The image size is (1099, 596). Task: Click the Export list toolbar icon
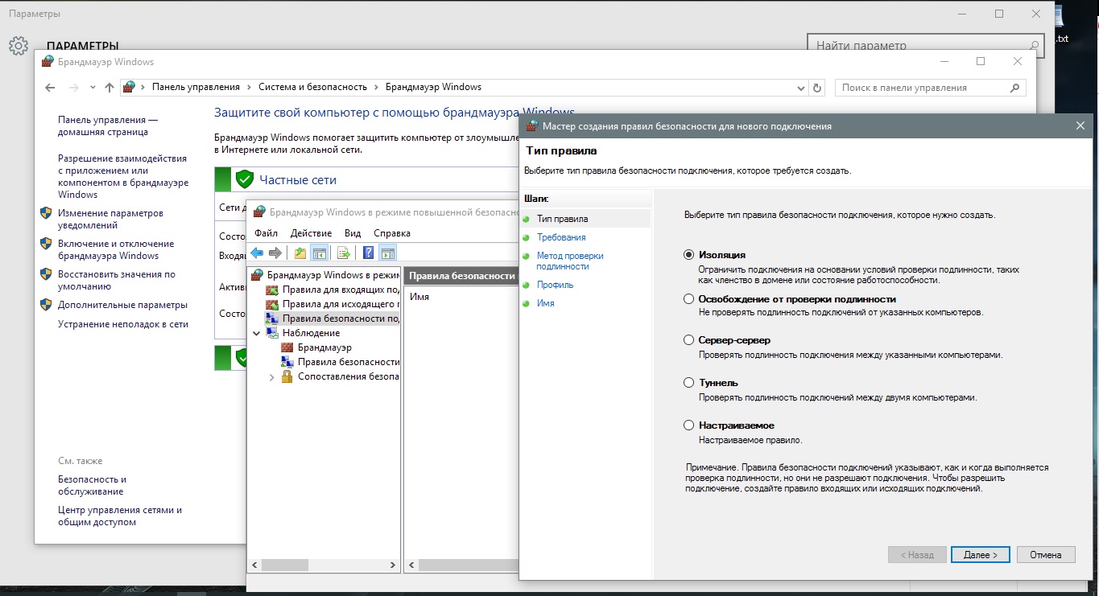click(344, 253)
